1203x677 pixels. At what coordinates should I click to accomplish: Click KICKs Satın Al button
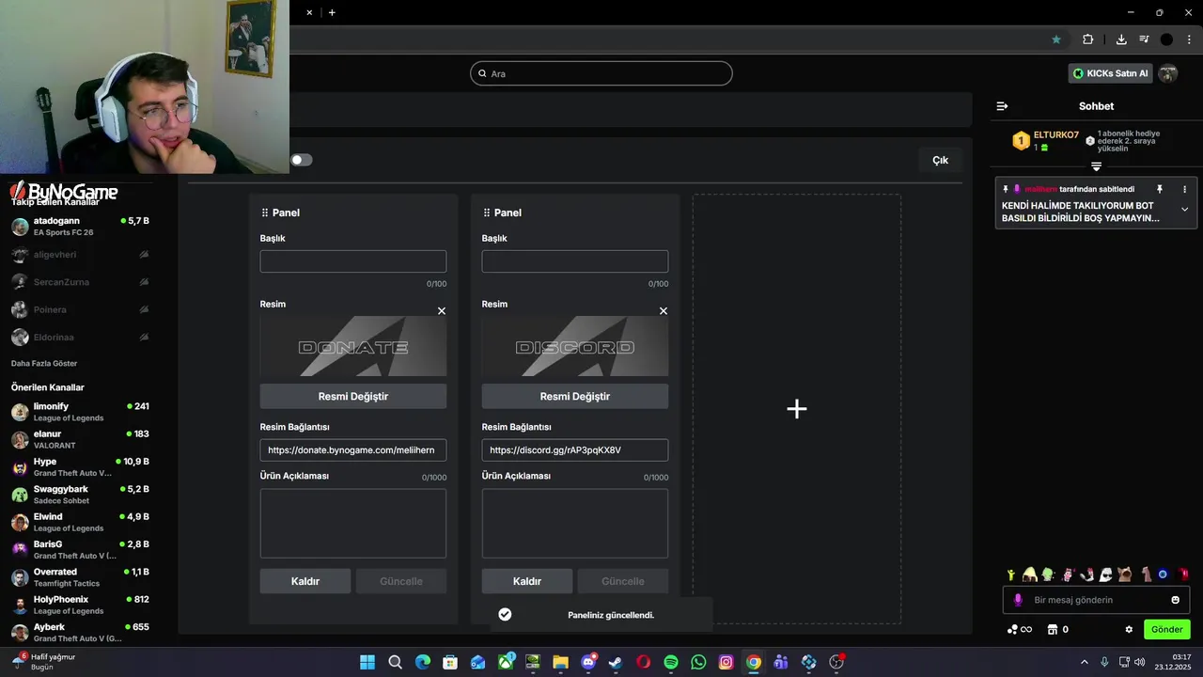[x=1110, y=73]
